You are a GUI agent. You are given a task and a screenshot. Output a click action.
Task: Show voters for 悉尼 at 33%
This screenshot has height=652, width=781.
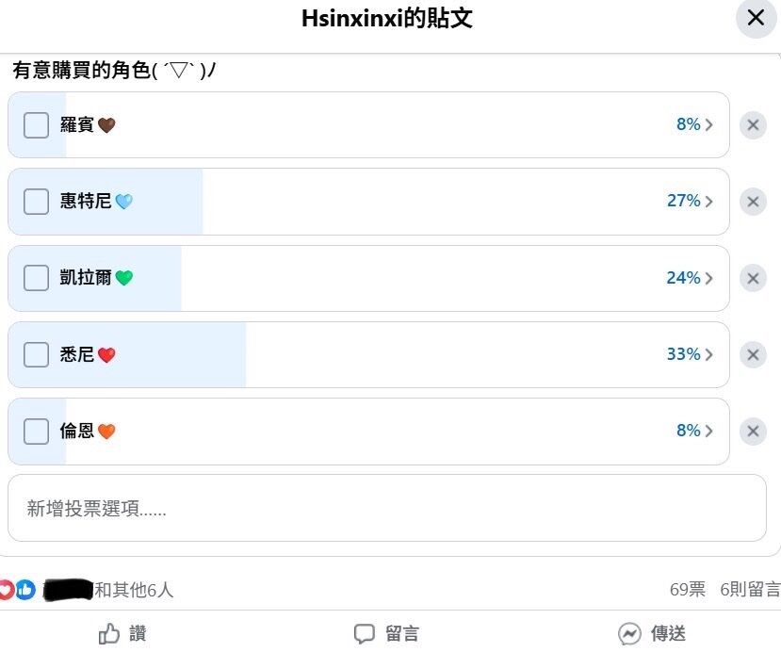tap(690, 355)
